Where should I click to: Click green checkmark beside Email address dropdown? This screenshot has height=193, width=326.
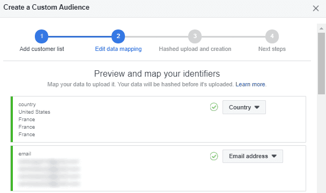click(214, 156)
